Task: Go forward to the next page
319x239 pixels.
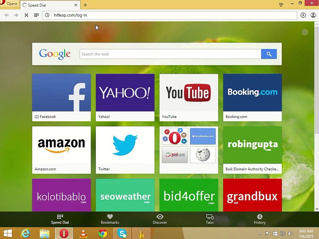Action: click(16, 15)
